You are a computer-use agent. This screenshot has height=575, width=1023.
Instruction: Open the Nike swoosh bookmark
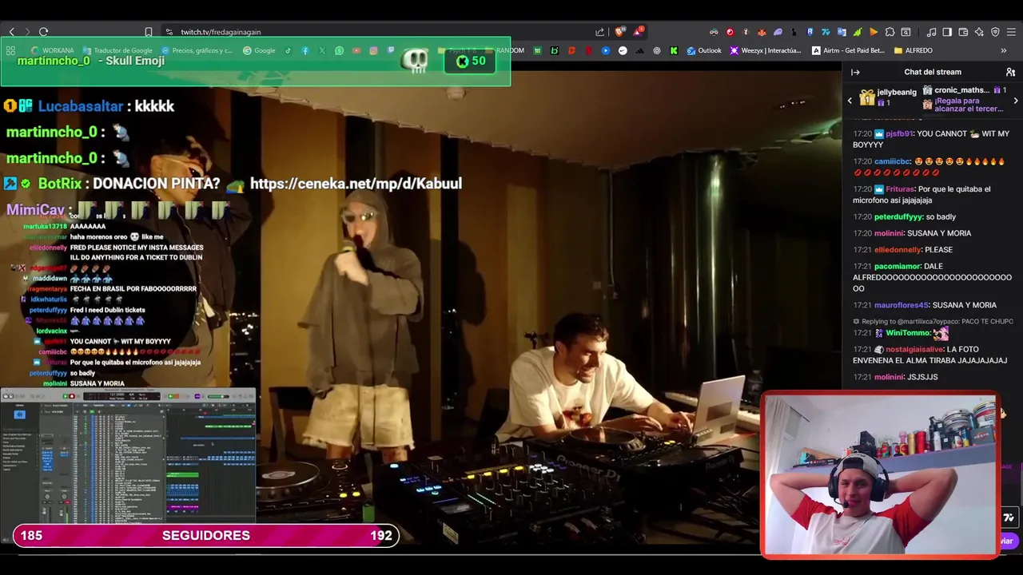(x=623, y=50)
